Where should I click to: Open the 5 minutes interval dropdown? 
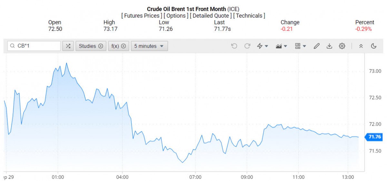(149, 46)
